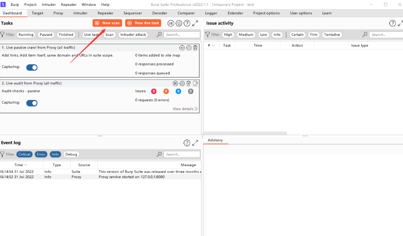Screen dimensions: 403x236
Task: Sort Event log by Time column
Action: (21, 165)
